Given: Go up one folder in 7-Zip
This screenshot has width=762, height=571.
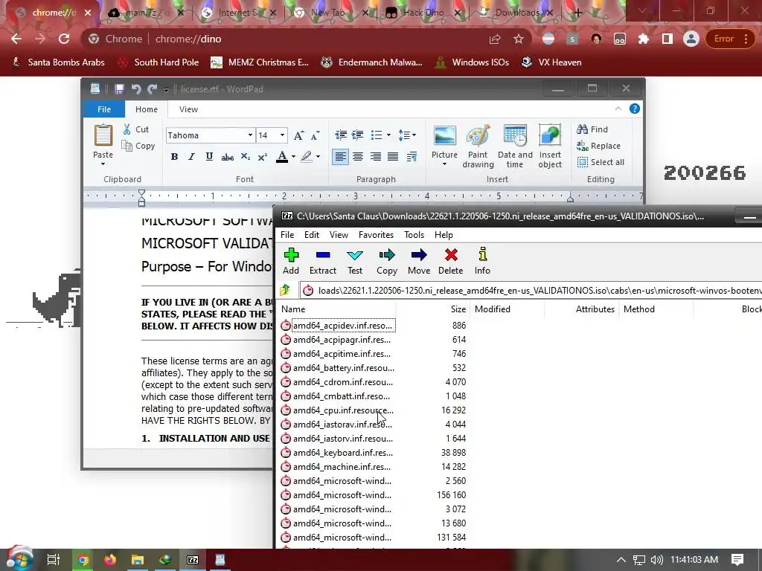Looking at the screenshot, I should point(285,291).
